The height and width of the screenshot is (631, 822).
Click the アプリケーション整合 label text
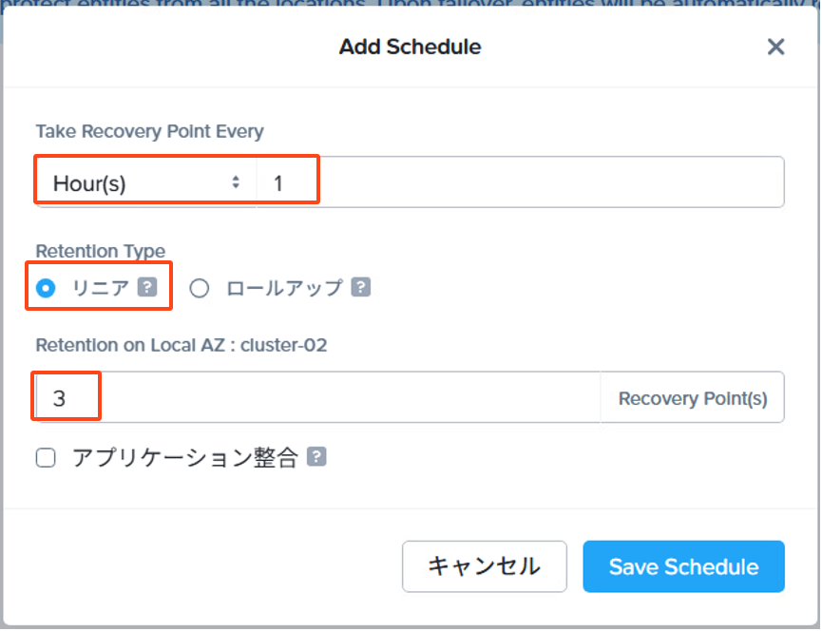tap(185, 457)
